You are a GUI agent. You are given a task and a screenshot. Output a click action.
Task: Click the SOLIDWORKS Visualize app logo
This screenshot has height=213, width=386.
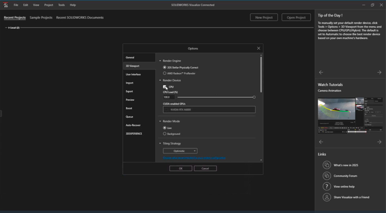tap(6, 5)
